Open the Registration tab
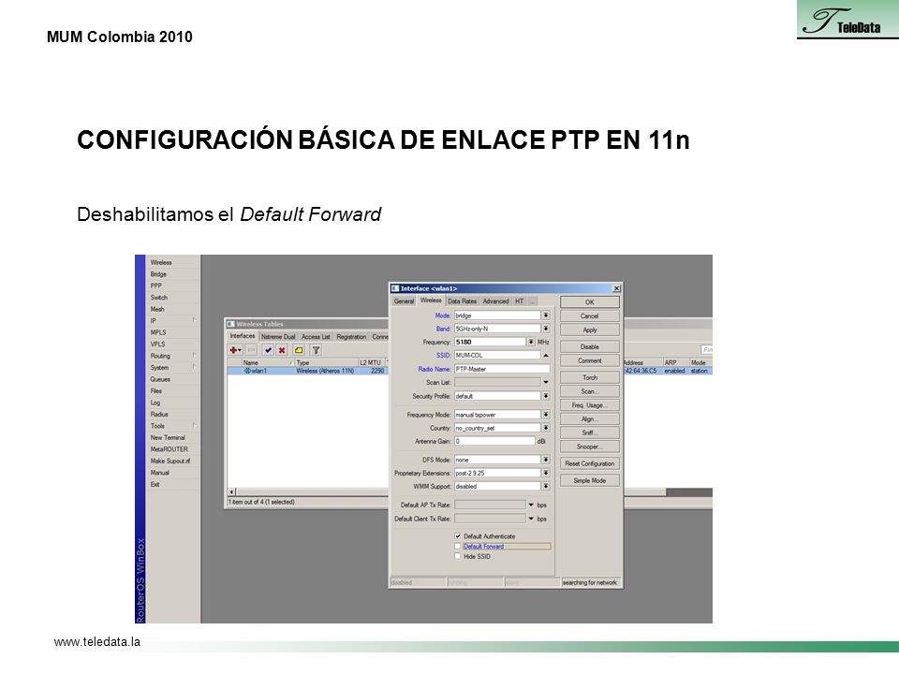This screenshot has height=674, width=899. pyautogui.click(x=351, y=336)
